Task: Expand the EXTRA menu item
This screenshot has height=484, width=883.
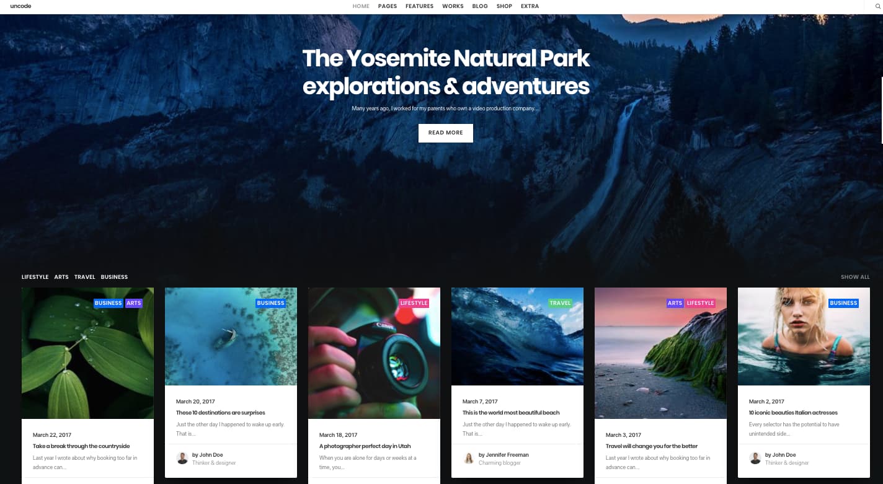Action: (x=530, y=6)
